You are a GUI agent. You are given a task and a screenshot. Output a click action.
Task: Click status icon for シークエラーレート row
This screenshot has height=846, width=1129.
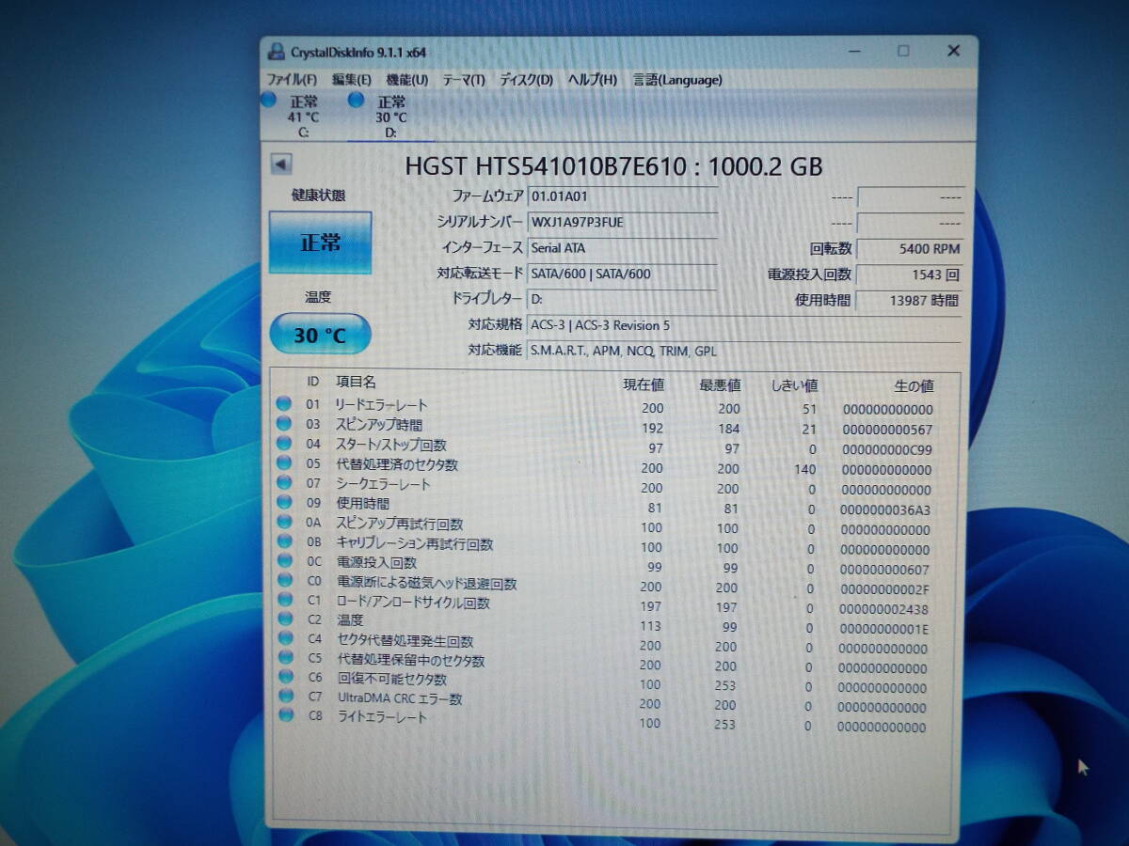point(284,483)
